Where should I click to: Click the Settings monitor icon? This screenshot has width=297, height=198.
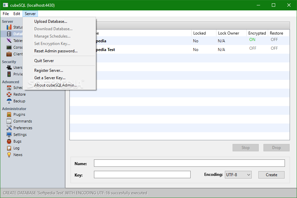9,135
